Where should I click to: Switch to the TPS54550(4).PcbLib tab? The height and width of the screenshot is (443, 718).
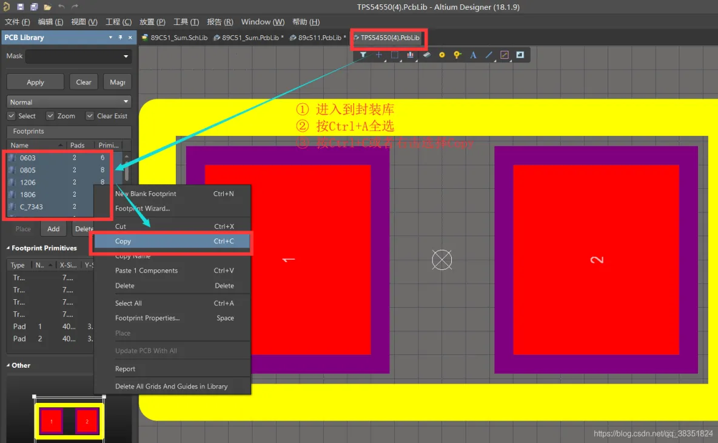pyautogui.click(x=387, y=38)
